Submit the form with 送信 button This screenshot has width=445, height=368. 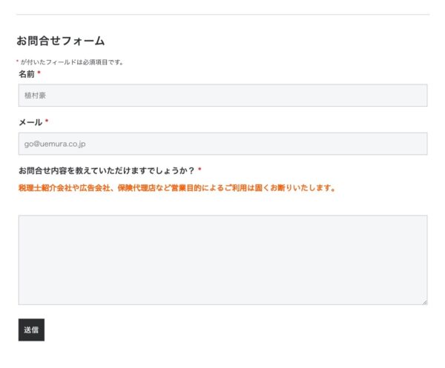point(31,329)
